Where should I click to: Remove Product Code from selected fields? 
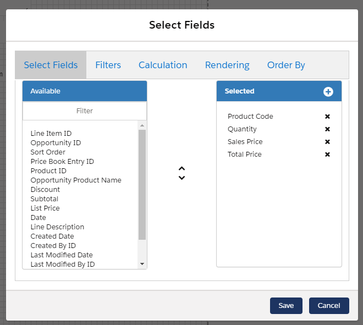coord(327,117)
